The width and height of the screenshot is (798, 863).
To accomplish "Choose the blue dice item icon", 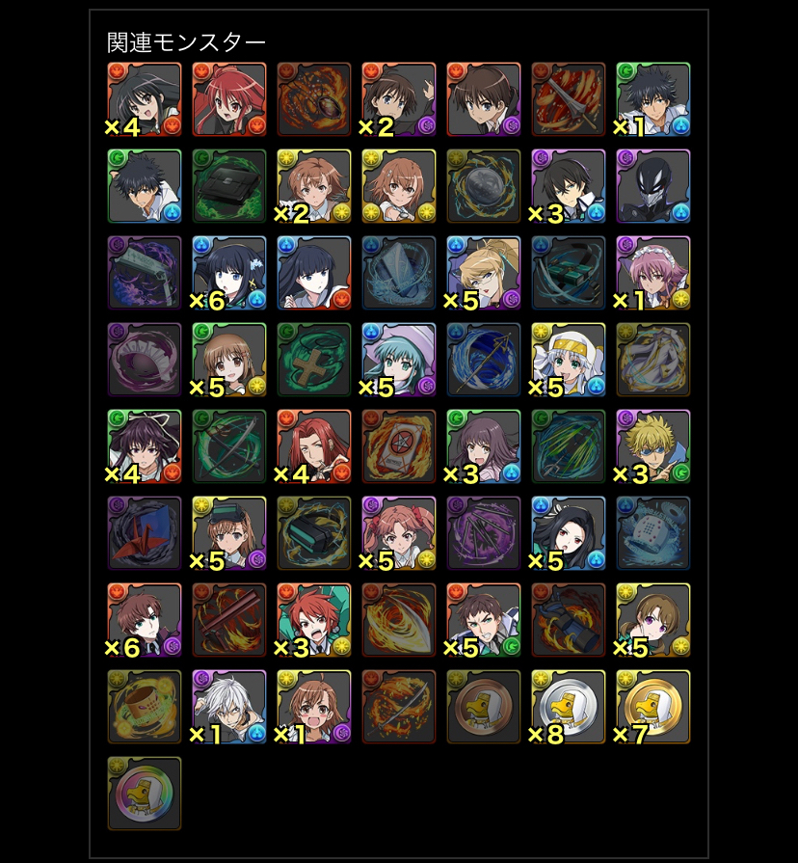I will pyautogui.click(x=652, y=533).
